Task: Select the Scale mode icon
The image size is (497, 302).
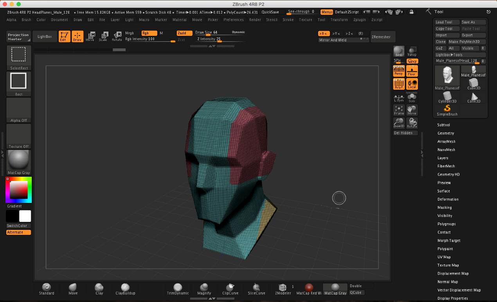Action: pos(104,36)
